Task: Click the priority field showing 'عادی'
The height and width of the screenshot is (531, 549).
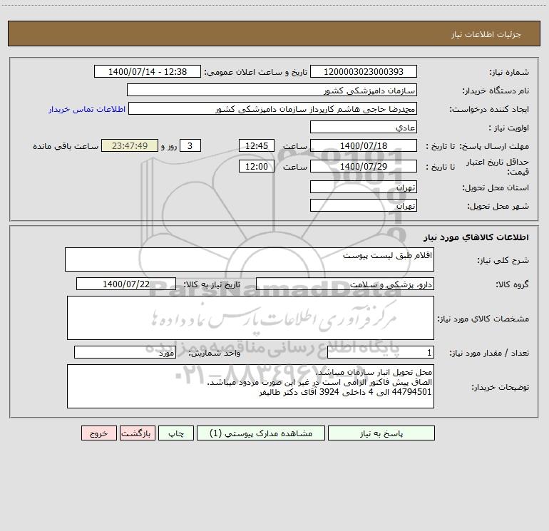Action: point(364,127)
